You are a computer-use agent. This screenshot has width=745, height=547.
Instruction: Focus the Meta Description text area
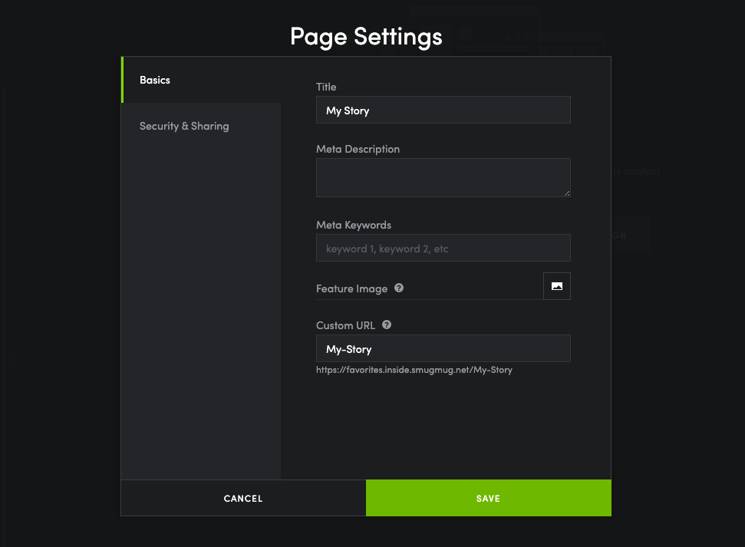point(443,177)
